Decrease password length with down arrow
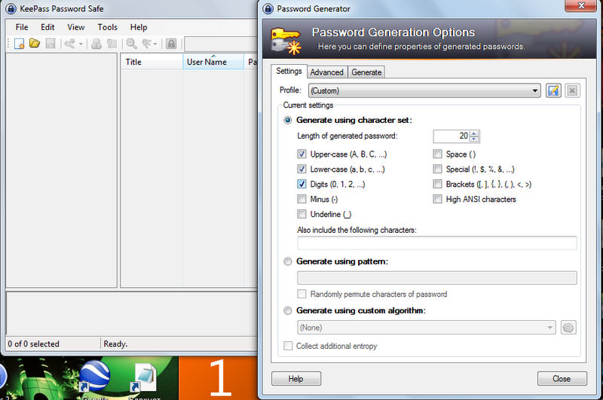Screen dimensions: 603x400 (474, 139)
